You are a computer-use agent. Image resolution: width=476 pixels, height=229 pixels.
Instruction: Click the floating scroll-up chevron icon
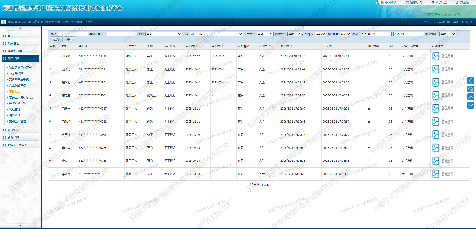(471, 97)
